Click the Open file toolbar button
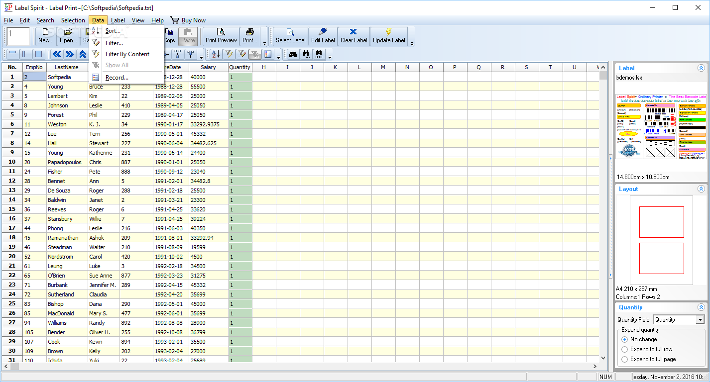 (68, 36)
